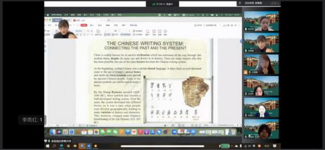Open the Trash in the dock
Image resolution: width=325 pixels, height=150 pixels.
pos(233,132)
